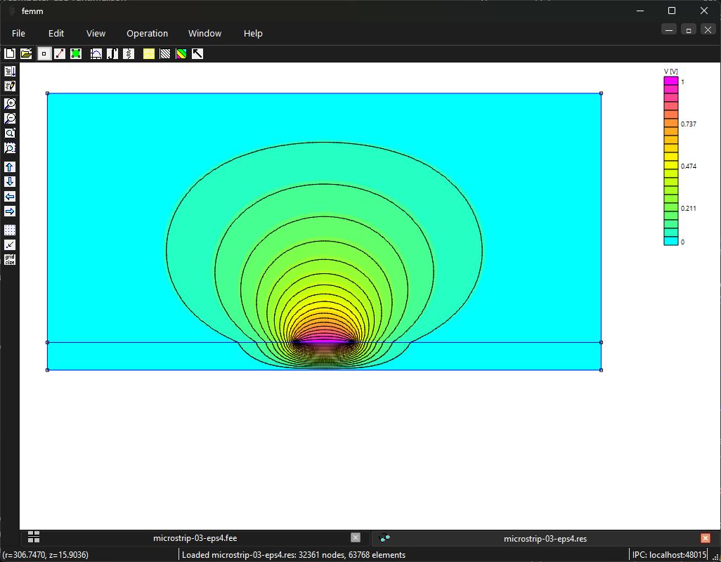This screenshot has width=721, height=562.
Task: Select the point mode tool
Action: [44, 54]
